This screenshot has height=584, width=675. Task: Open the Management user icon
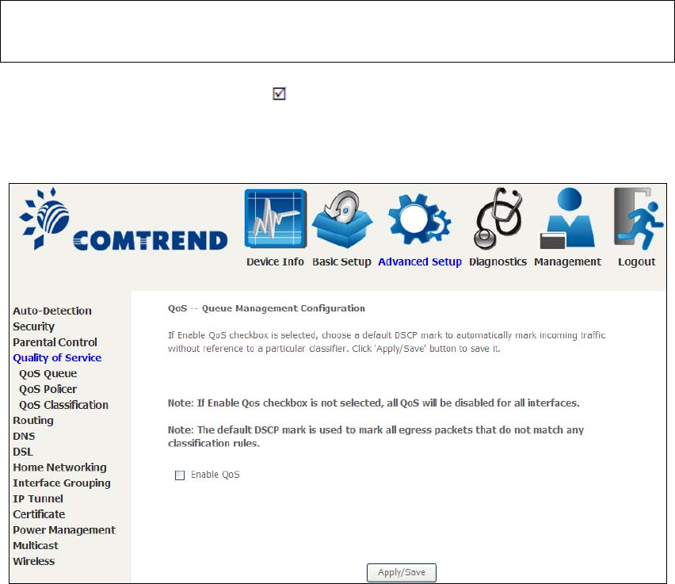(x=567, y=218)
